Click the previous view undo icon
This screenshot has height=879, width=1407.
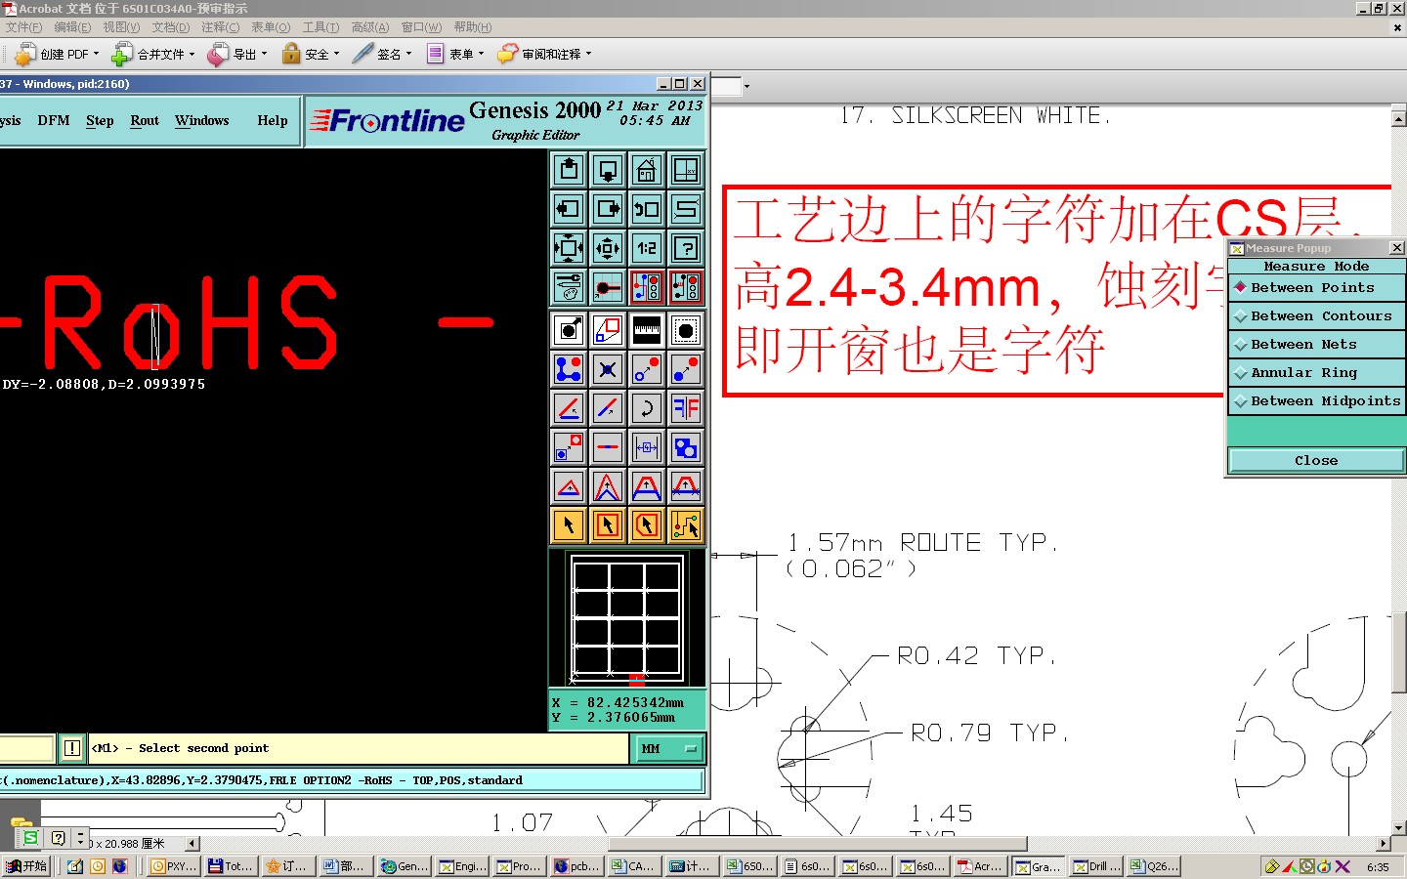[647, 209]
